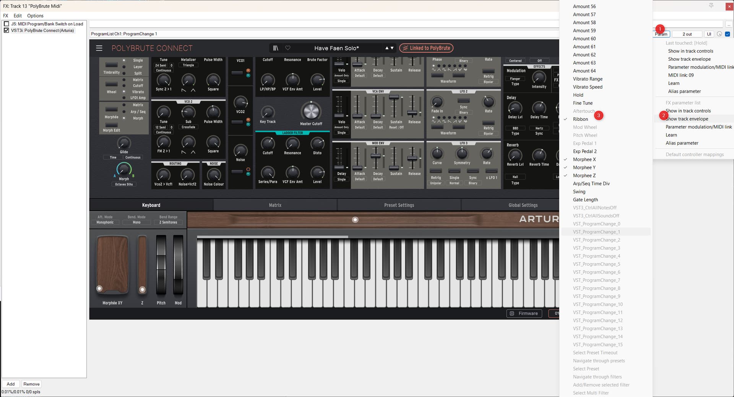Open the 2 out pin routing dropdown
734x397 pixels.
point(687,34)
